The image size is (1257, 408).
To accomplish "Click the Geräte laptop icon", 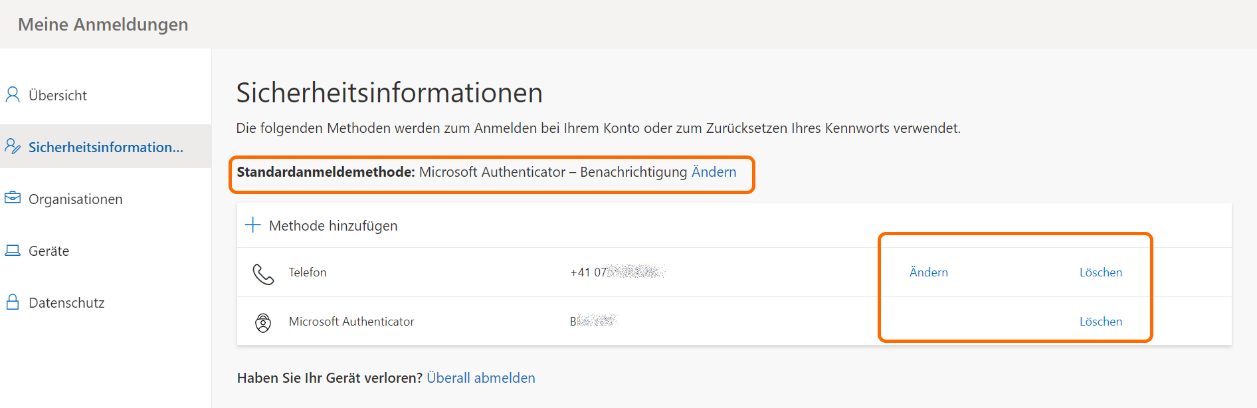I will pos(13,251).
